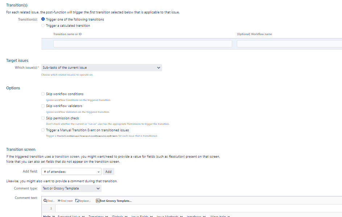This screenshot has width=342, height=217.
Task: Click 'Ignore workflow Validators on the triggered transition.' hint
Action: pyautogui.click(x=78, y=112)
